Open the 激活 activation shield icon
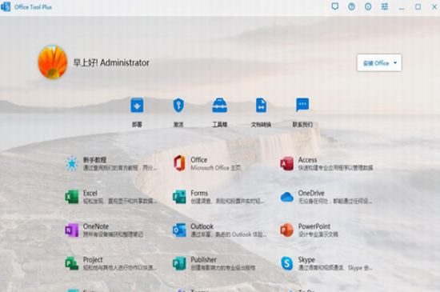Image resolution: width=440 pixels, height=292 pixels. coord(178,106)
